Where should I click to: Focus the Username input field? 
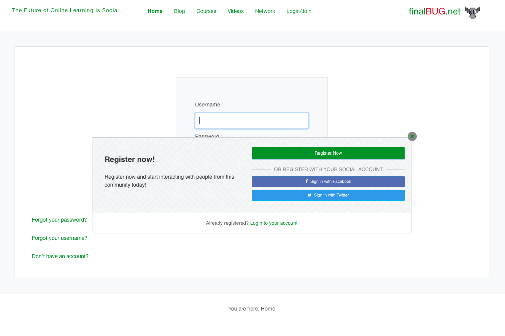point(251,121)
